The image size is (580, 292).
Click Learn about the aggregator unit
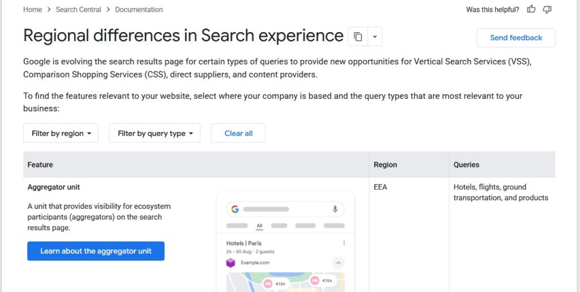(x=96, y=251)
